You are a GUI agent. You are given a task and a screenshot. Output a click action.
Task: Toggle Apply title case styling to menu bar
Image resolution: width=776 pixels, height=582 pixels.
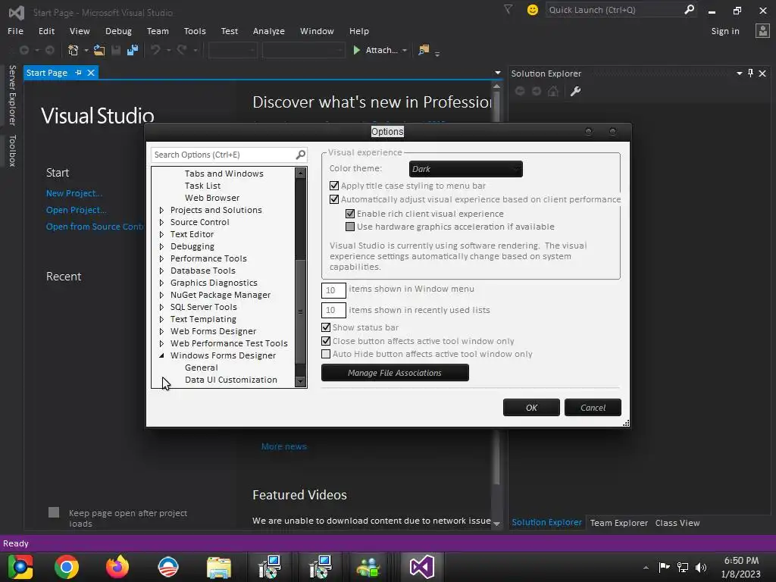(334, 186)
